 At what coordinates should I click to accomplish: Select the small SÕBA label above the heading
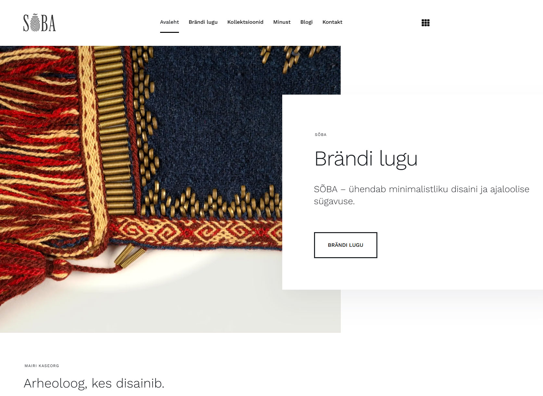(321, 135)
